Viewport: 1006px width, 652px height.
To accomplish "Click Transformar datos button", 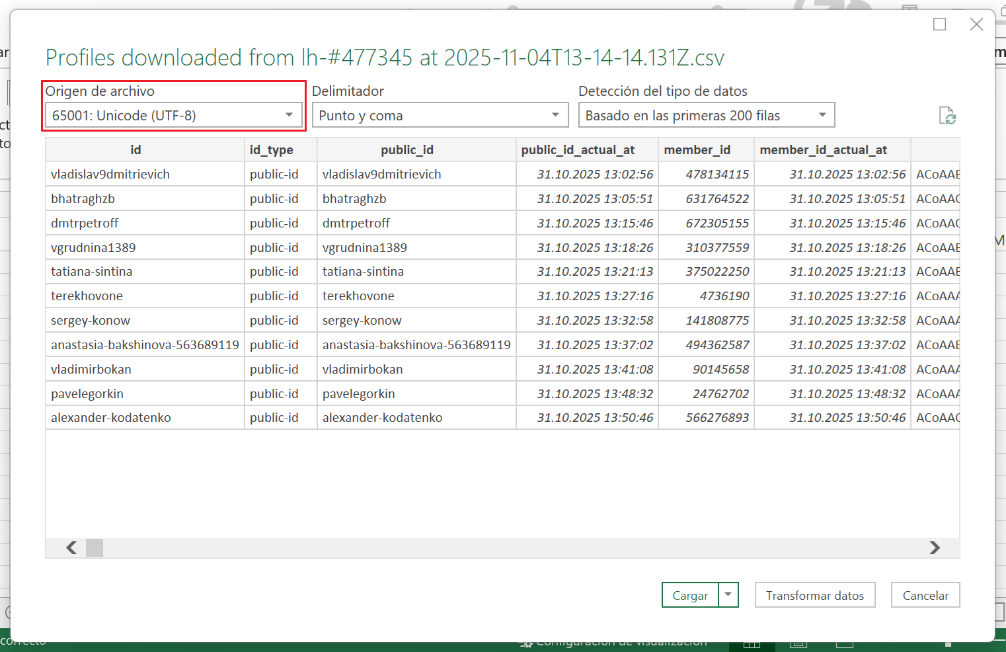I will click(814, 595).
